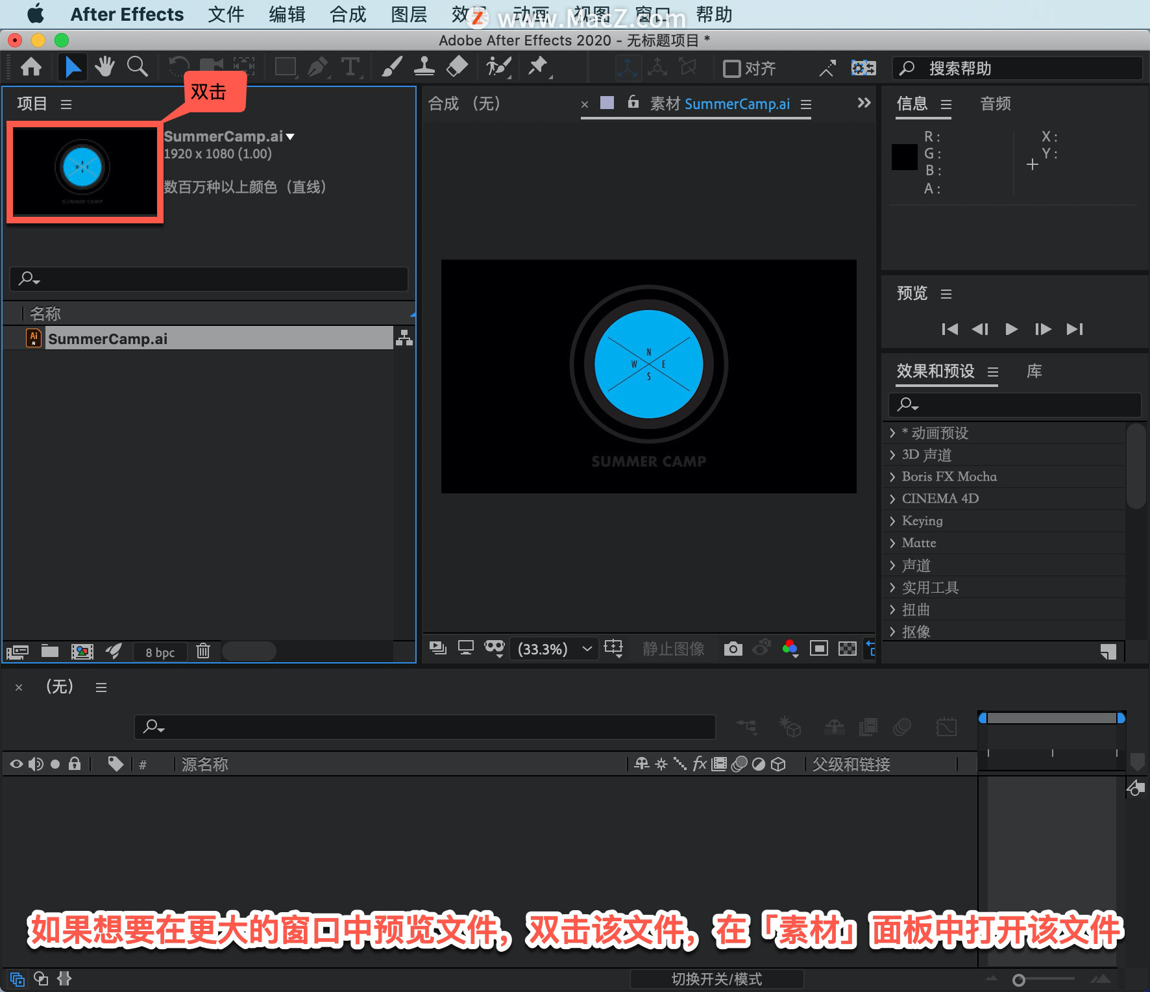Select the Clone Stamp tool
Screen dimensions: 1150x992
(424, 67)
